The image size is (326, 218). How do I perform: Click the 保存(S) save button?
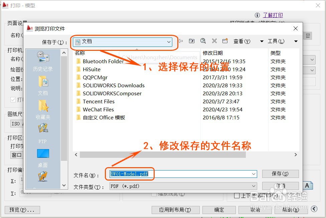(281, 174)
